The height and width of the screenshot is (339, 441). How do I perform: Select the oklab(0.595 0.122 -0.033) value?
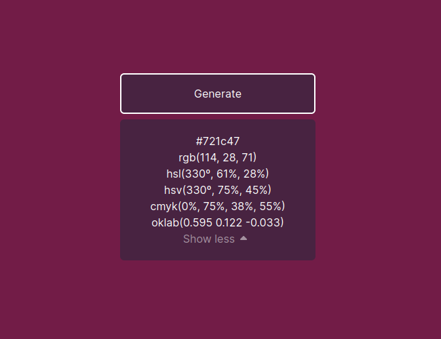[x=218, y=222]
